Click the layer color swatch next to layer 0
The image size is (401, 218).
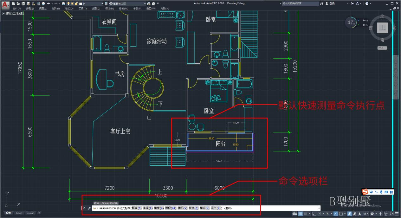click(x=80, y=3)
